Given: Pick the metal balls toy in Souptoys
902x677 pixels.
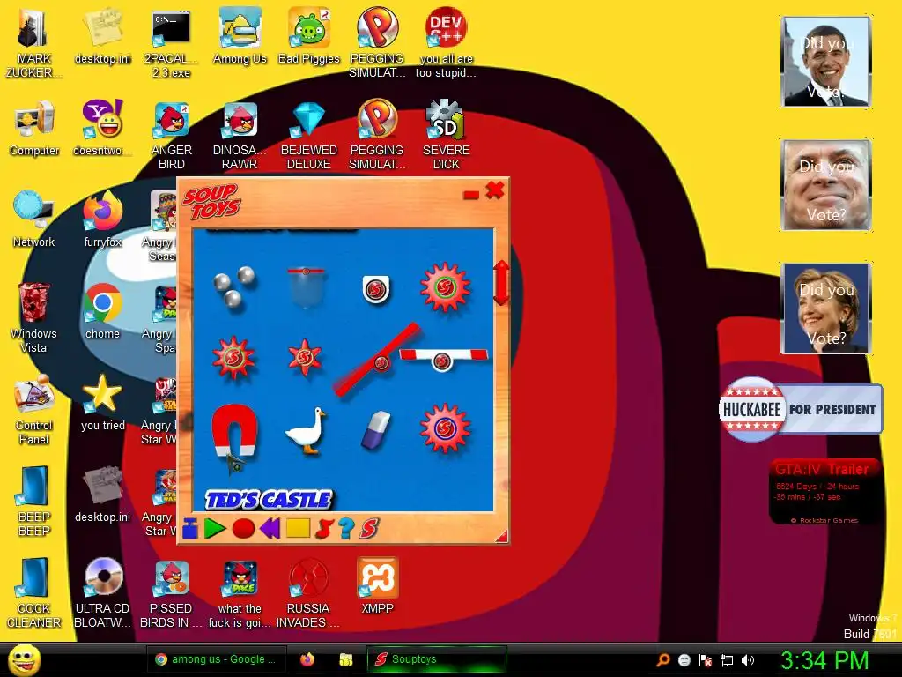Looking at the screenshot, I should click(x=234, y=286).
